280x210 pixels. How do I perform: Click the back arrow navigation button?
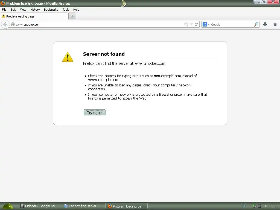pyautogui.click(x=5, y=24)
